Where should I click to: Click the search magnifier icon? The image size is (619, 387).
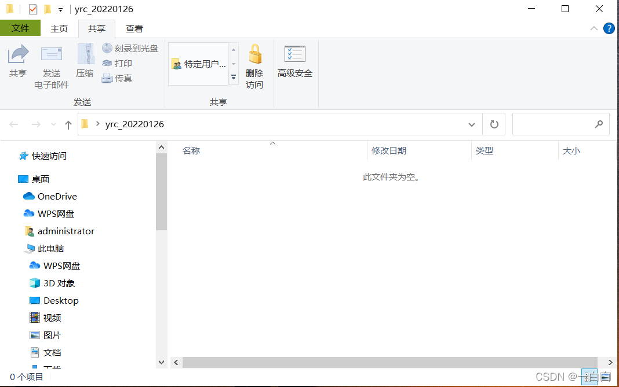point(599,124)
